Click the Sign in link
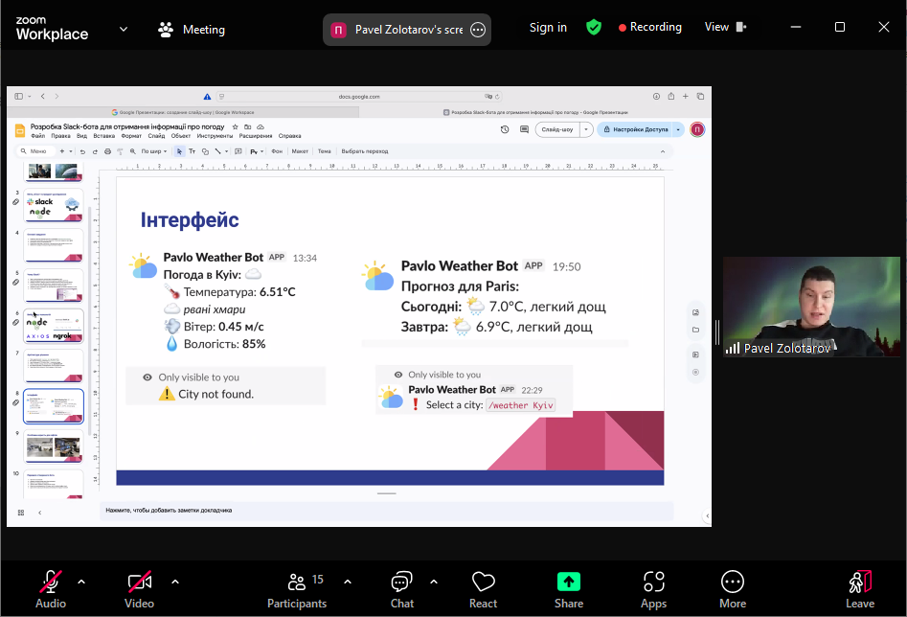Viewport: 907px width, 617px height. pyautogui.click(x=548, y=27)
